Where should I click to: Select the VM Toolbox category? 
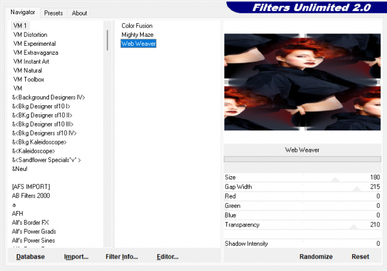[28, 79]
